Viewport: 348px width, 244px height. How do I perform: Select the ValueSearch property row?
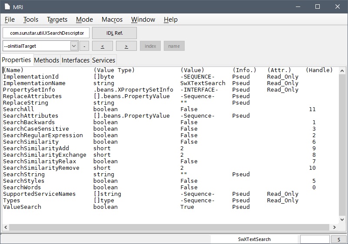point(170,207)
